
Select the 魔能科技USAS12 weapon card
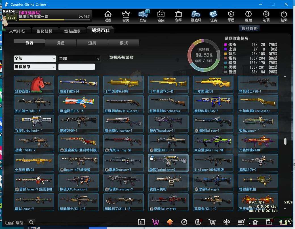[213, 104]
